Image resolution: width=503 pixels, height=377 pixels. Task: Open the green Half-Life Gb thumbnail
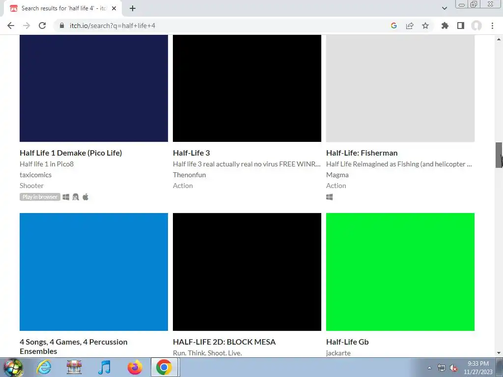(400, 272)
